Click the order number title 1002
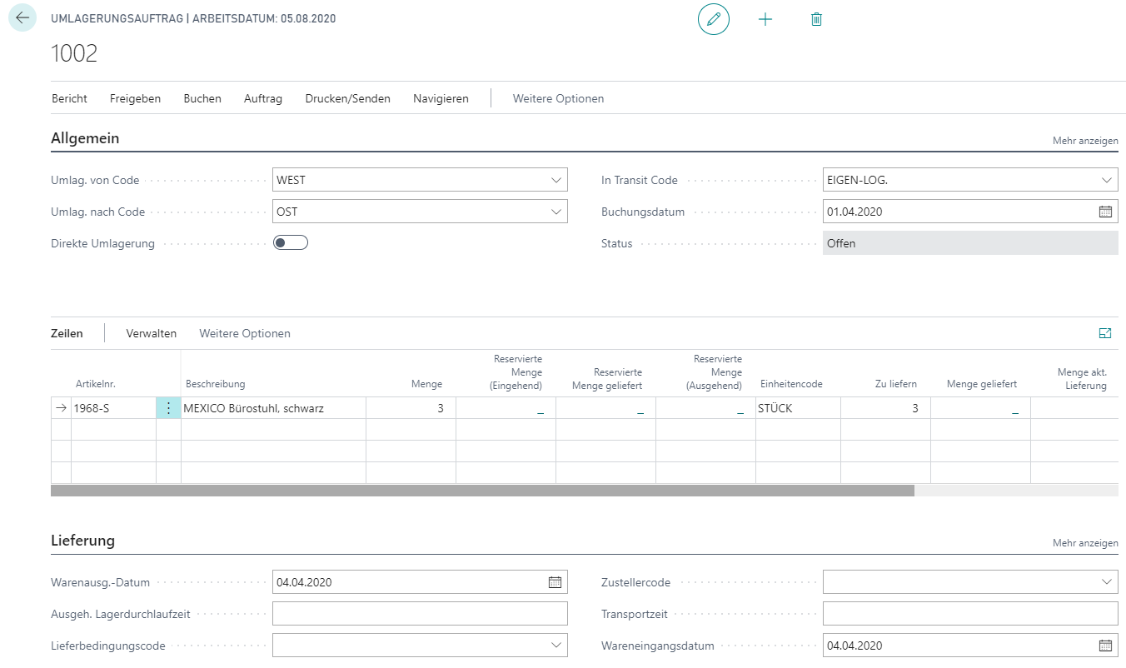Viewport: 1126px width, 668px height. (x=74, y=53)
